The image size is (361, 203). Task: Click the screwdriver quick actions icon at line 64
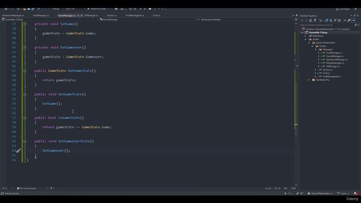pos(19,151)
